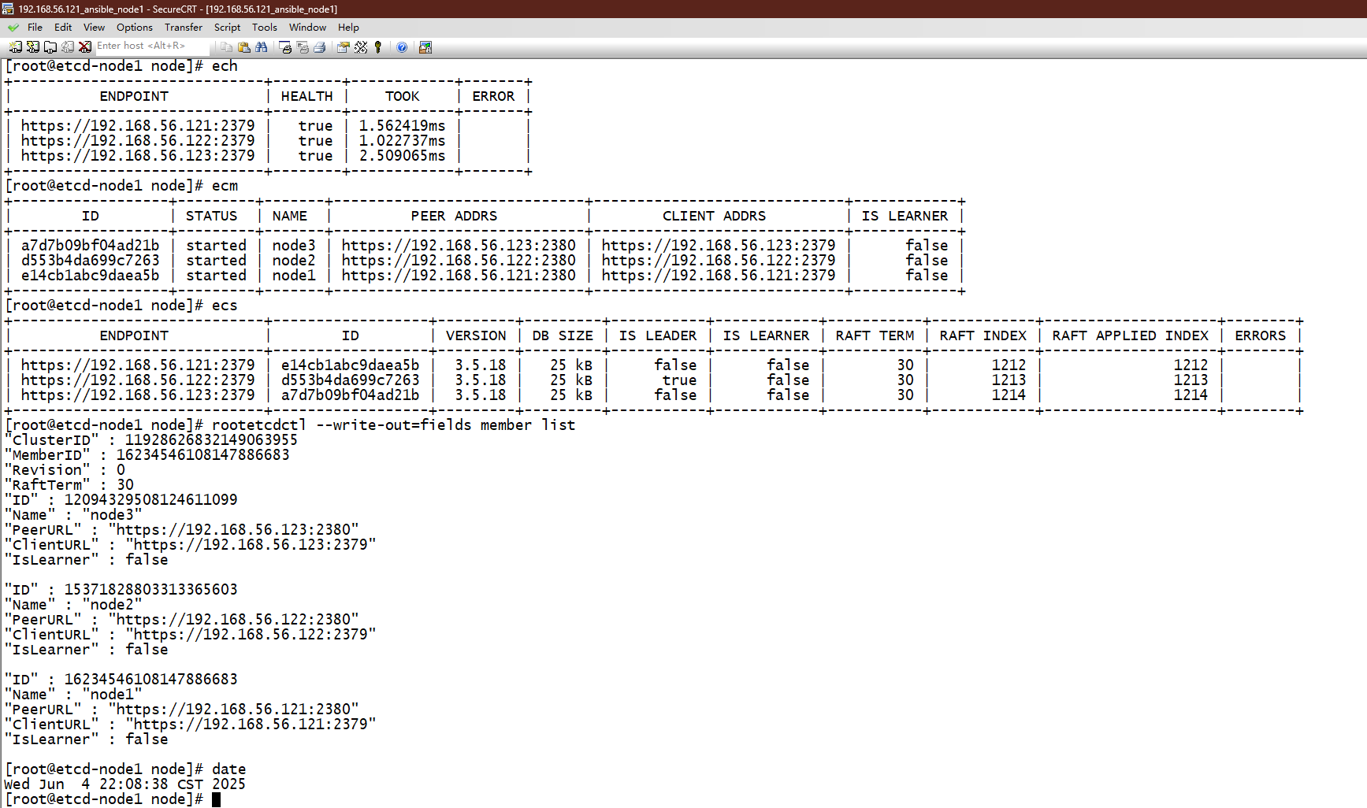The height and width of the screenshot is (808, 1367).
Task: Open the Options menu
Action: pyautogui.click(x=135, y=28)
